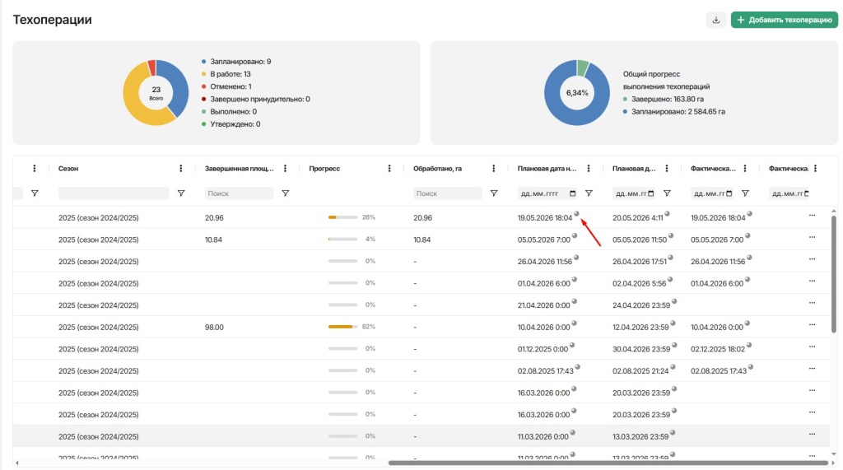Open column menu for first Фактическа... column

pyautogui.click(x=744, y=168)
